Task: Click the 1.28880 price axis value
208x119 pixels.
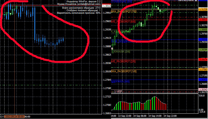Action: 107,46
